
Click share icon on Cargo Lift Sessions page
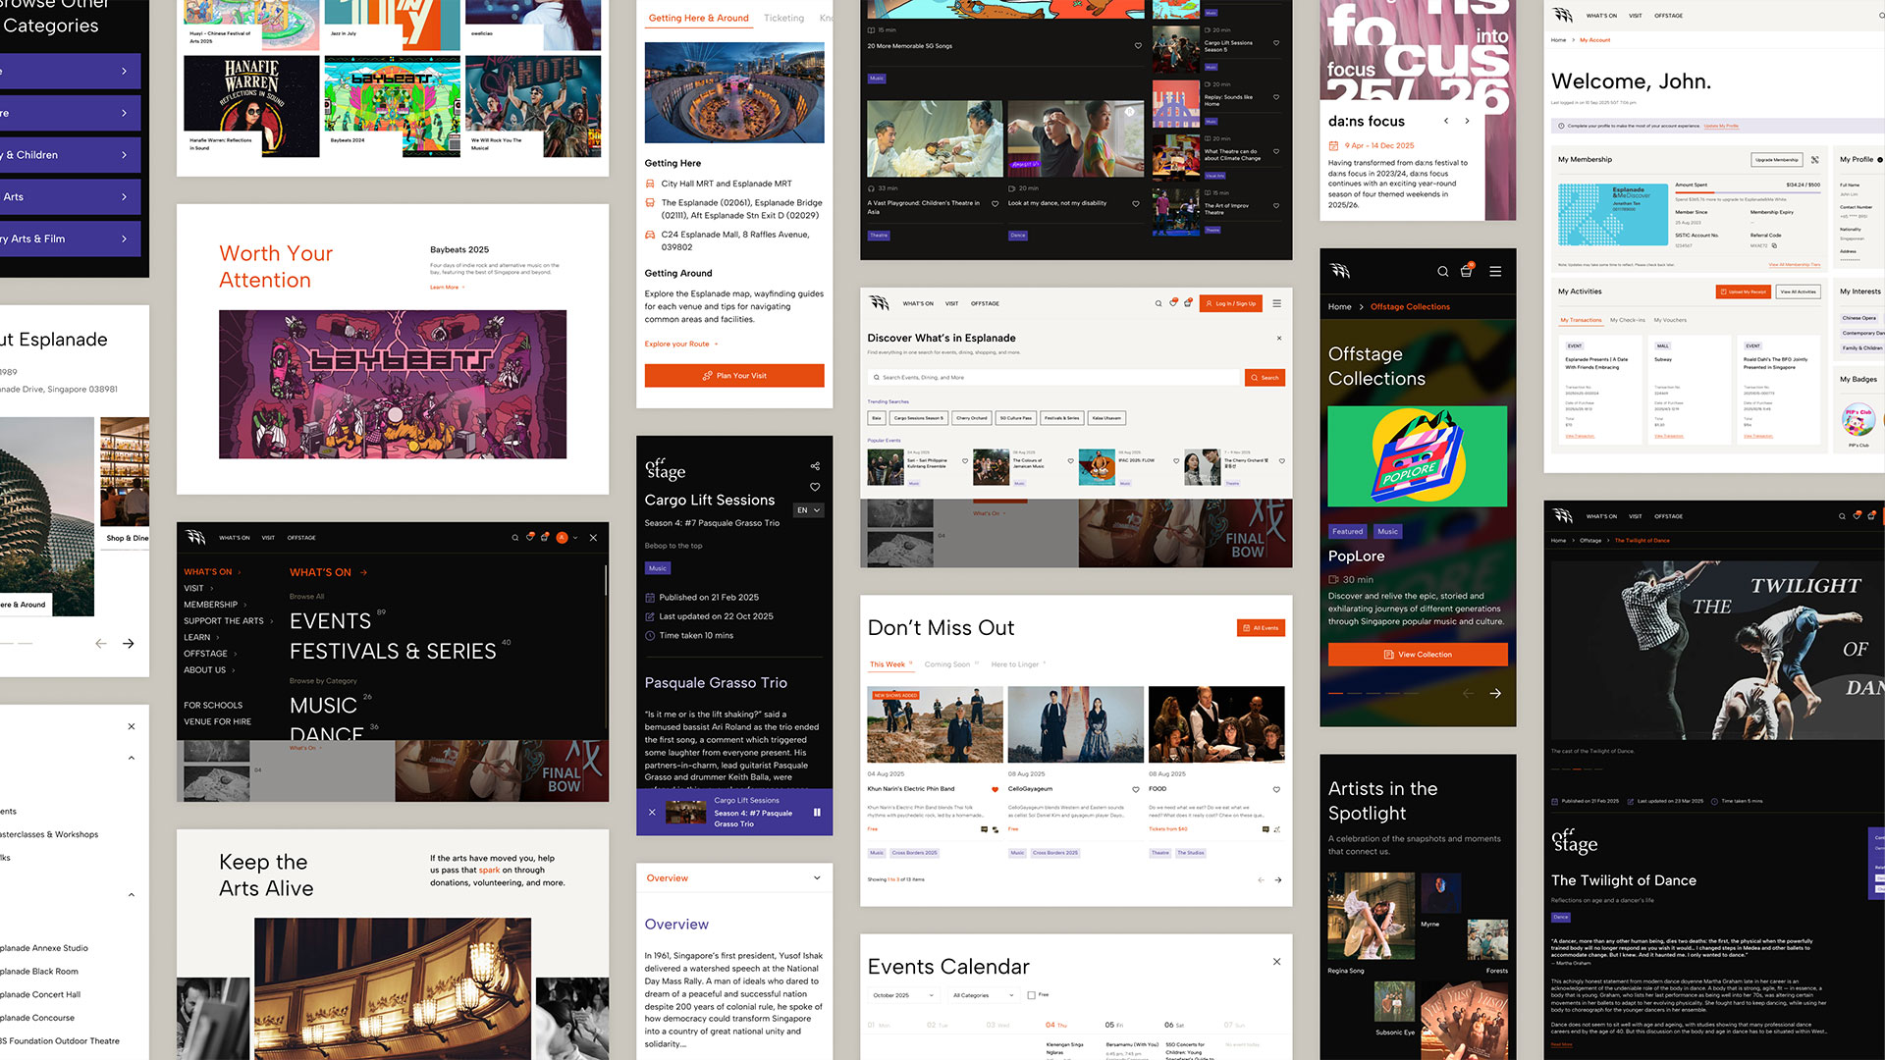pyautogui.click(x=815, y=466)
